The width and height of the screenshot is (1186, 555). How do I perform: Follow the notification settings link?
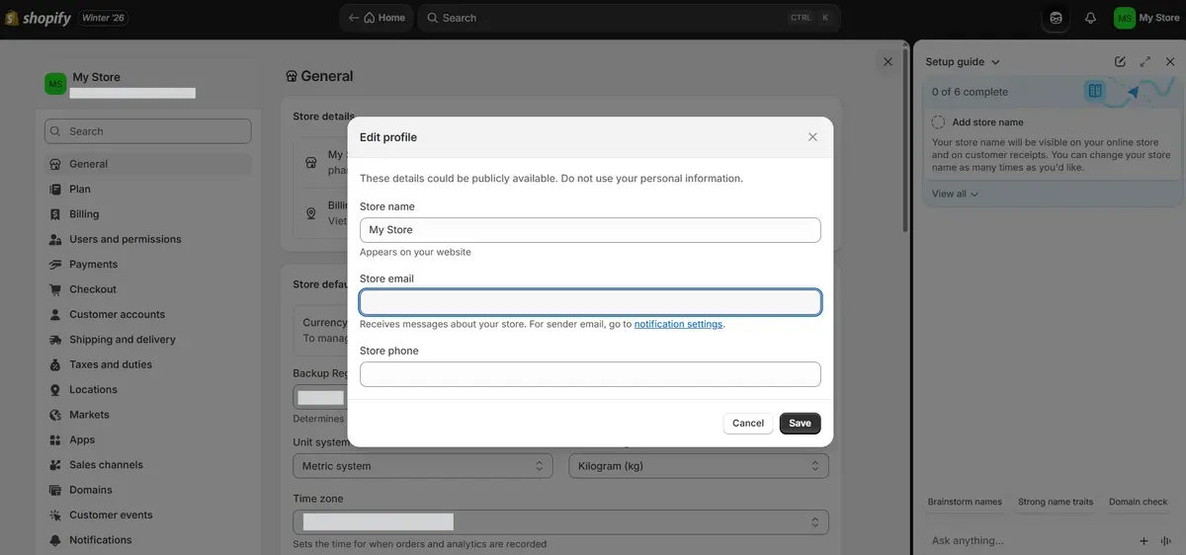(678, 324)
